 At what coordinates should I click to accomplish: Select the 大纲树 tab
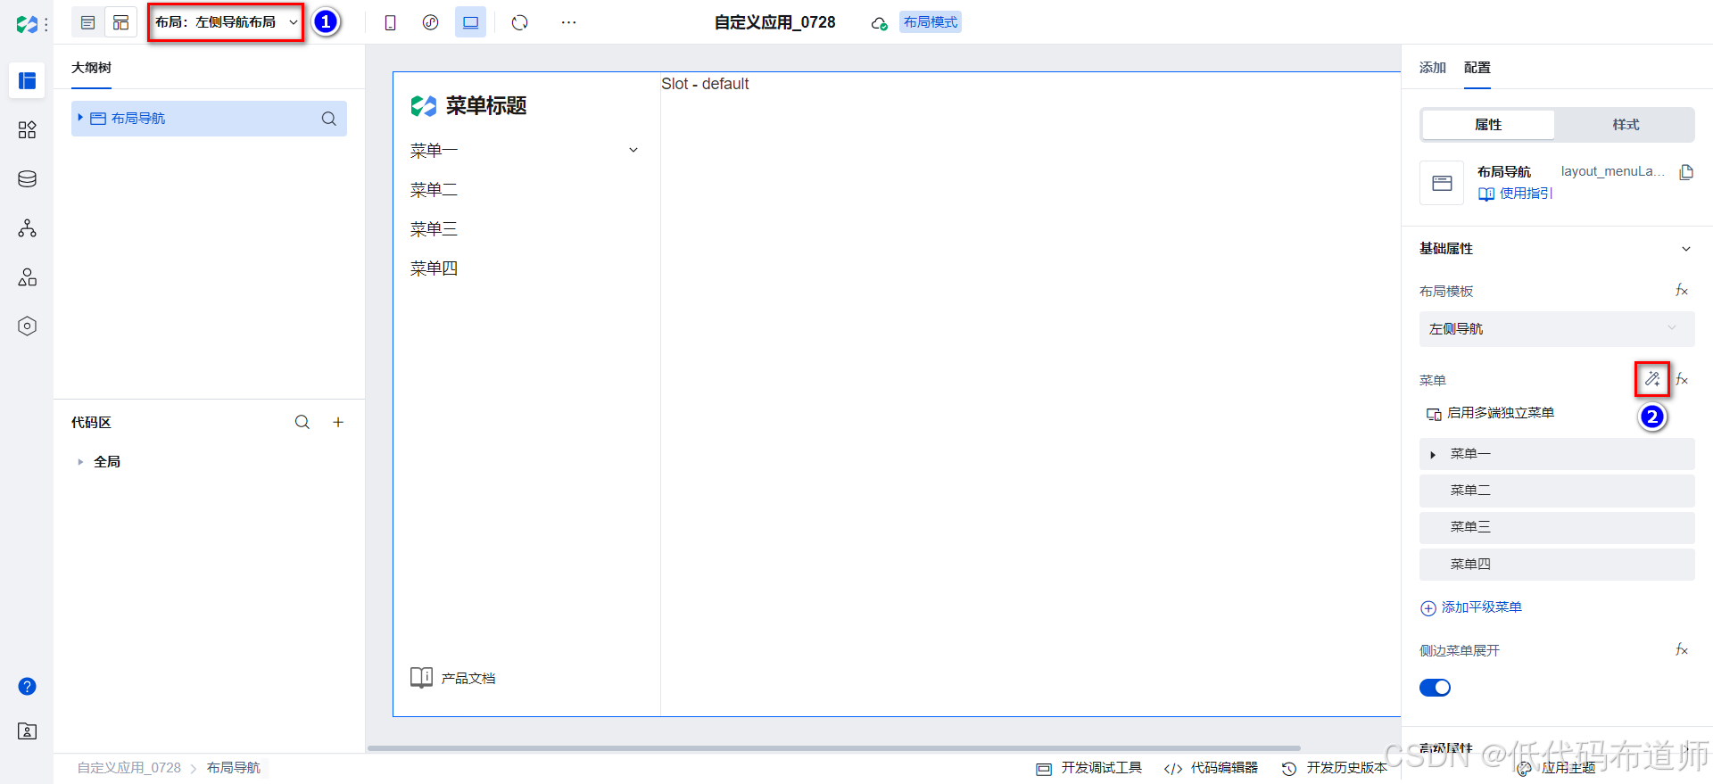(91, 68)
